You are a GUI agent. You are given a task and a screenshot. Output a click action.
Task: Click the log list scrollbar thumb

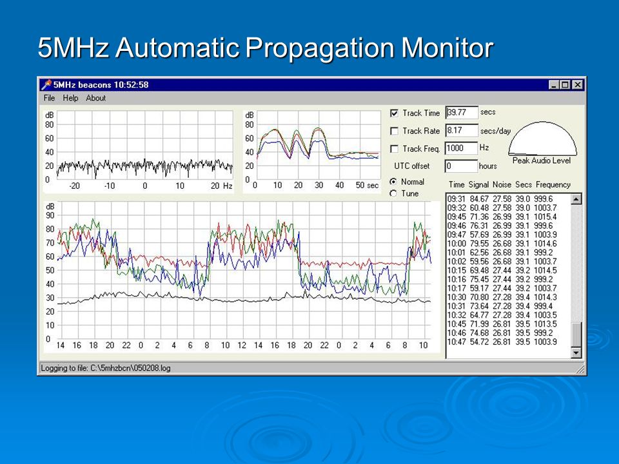point(576,334)
